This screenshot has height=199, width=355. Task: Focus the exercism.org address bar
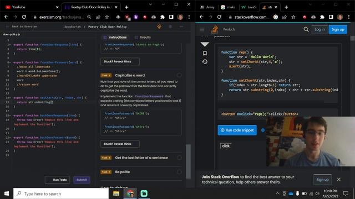pyautogui.click(x=62, y=17)
